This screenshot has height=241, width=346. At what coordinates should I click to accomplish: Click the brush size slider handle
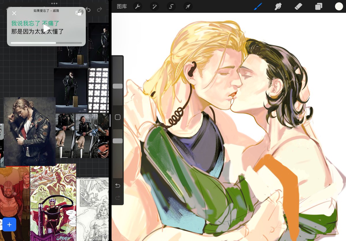click(x=118, y=86)
